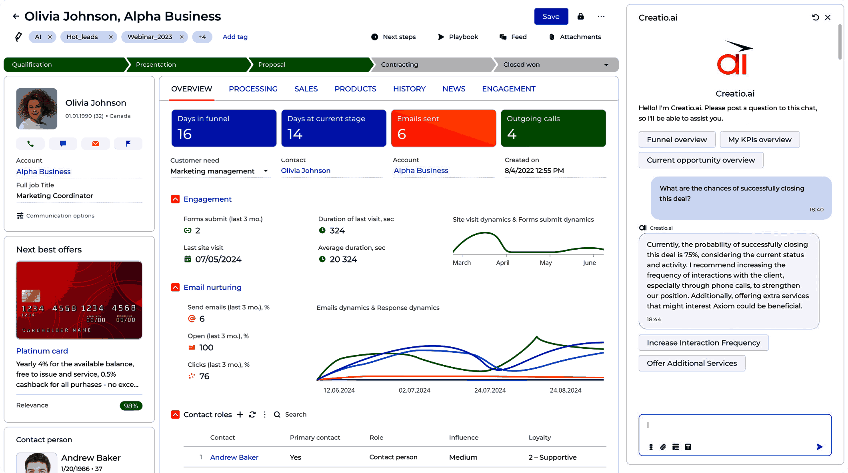Open the ENGAGEMENT tab

point(508,89)
